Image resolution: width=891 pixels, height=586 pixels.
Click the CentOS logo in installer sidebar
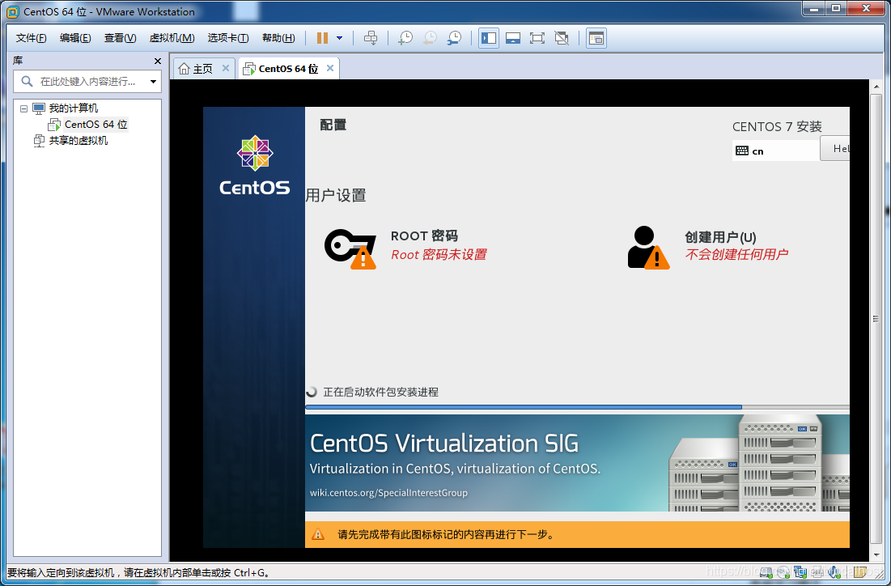(255, 165)
